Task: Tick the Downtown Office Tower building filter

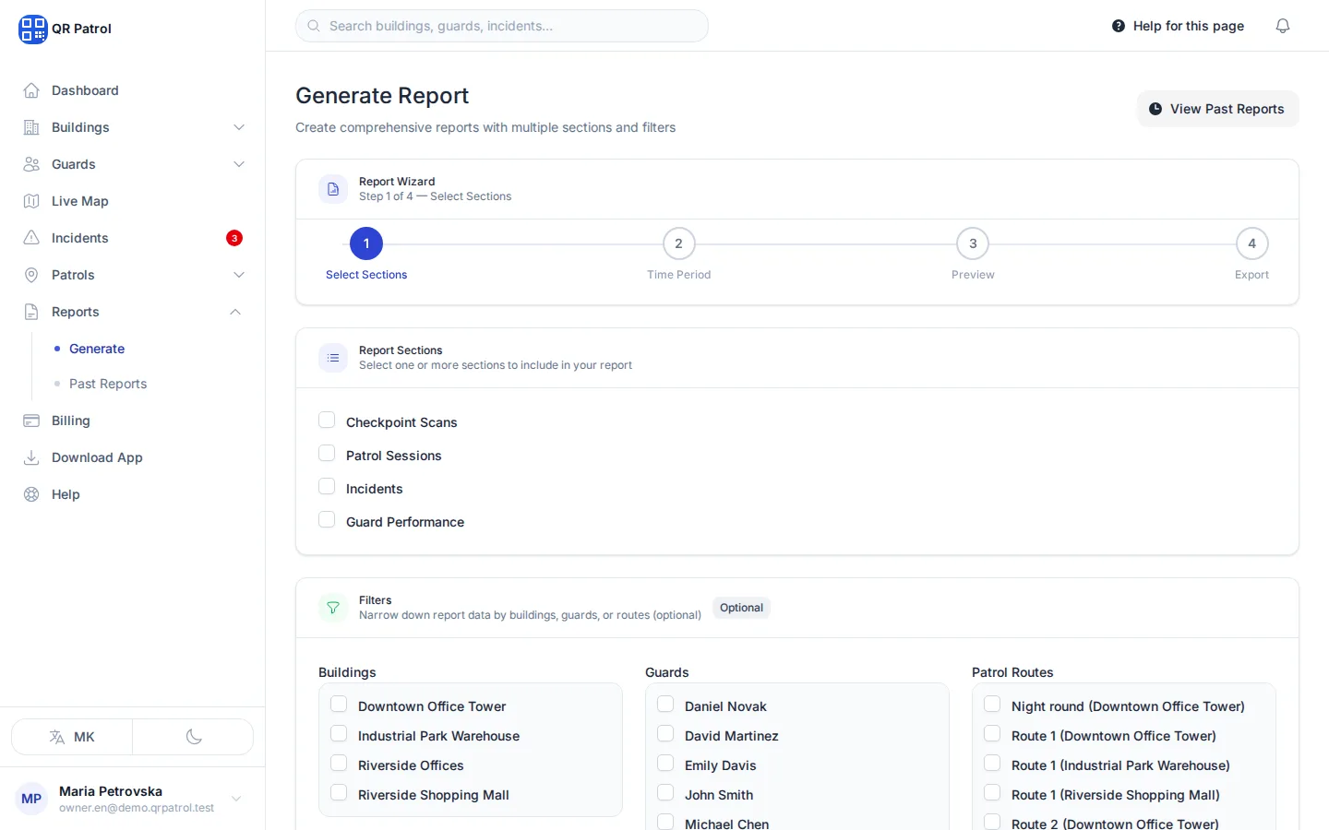Action: (339, 705)
